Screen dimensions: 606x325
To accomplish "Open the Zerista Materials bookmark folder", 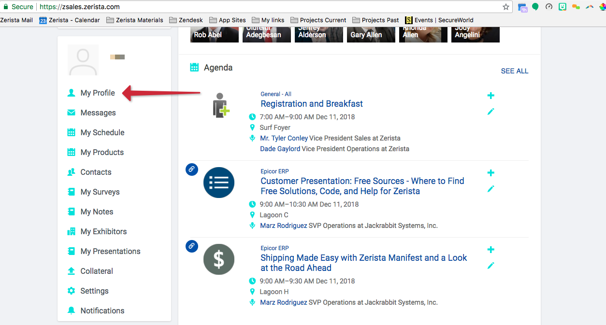I will [x=135, y=20].
